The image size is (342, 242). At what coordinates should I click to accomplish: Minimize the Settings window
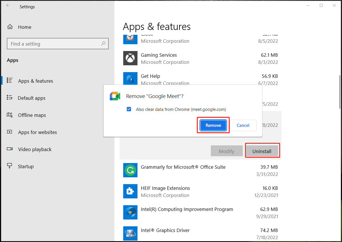coord(308,5)
